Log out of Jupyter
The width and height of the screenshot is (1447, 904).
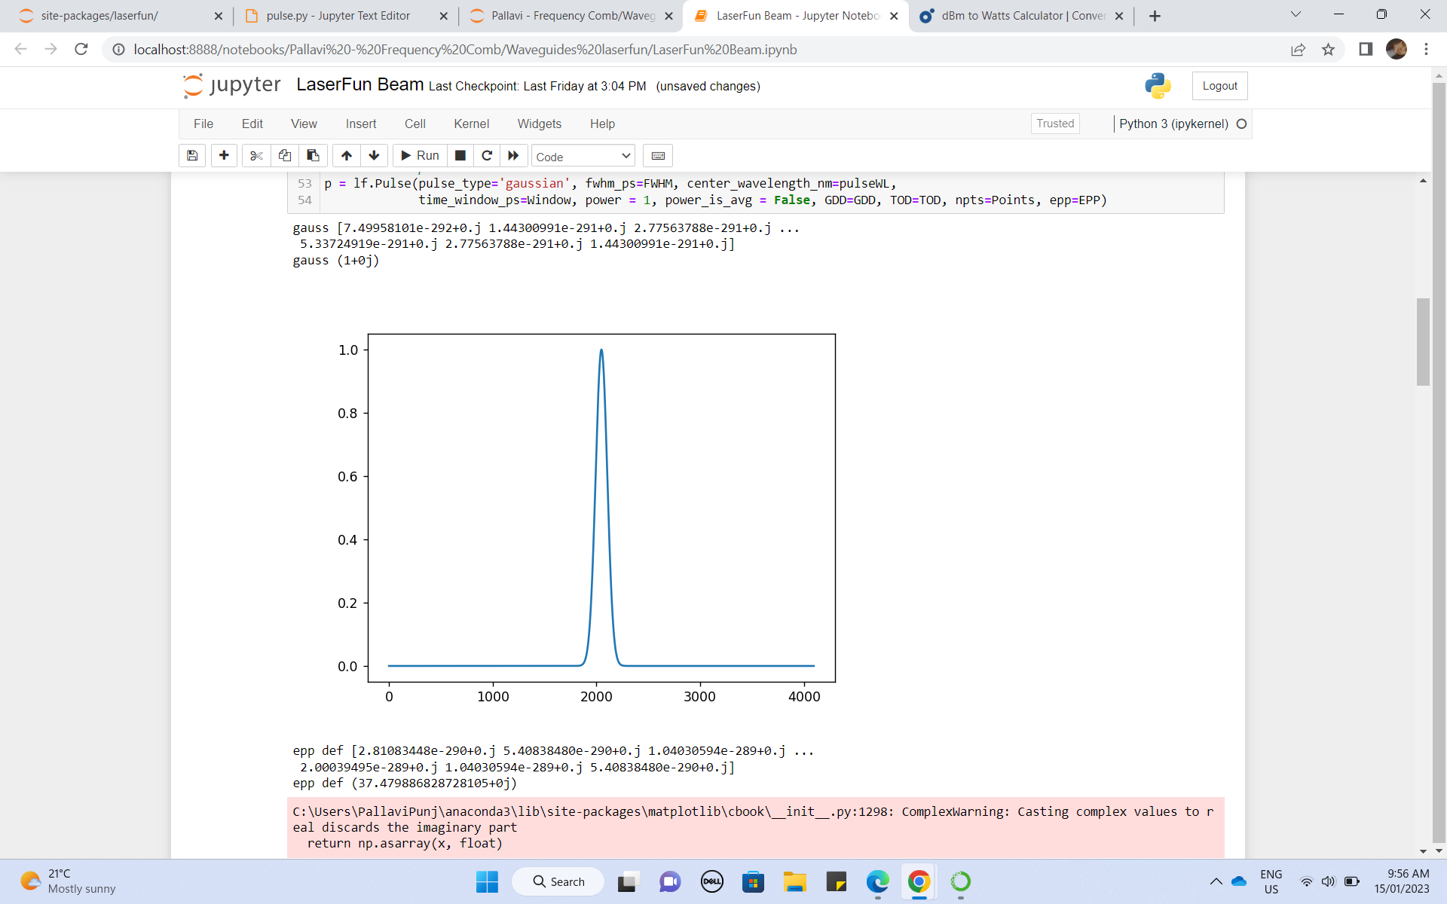(1219, 85)
